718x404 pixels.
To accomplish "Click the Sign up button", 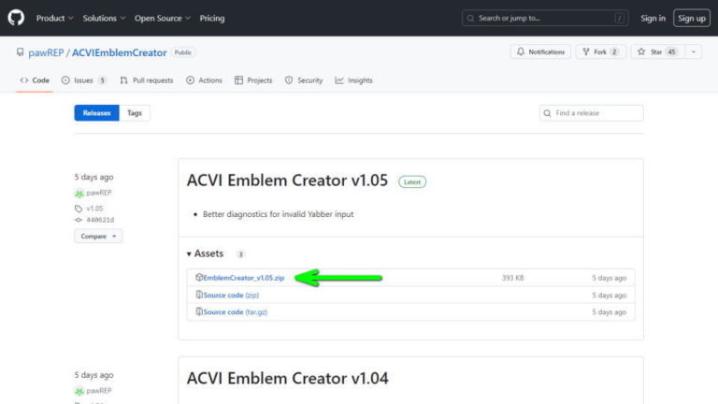I will pyautogui.click(x=692, y=18).
